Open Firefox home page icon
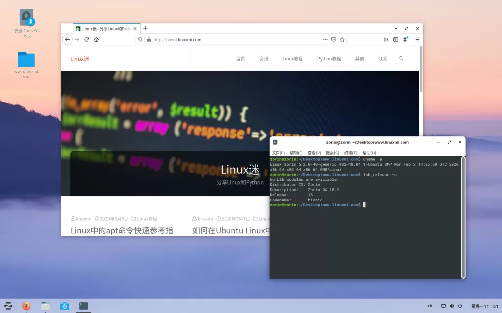This screenshot has height=313, width=502. tap(96, 39)
